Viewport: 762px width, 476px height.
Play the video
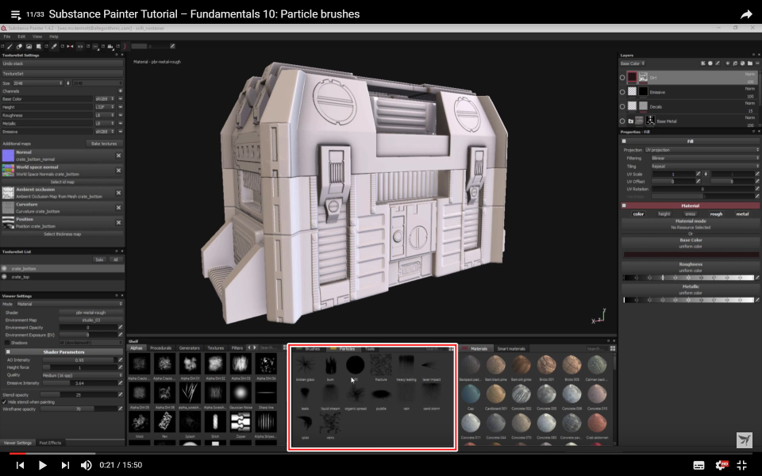[42, 466]
